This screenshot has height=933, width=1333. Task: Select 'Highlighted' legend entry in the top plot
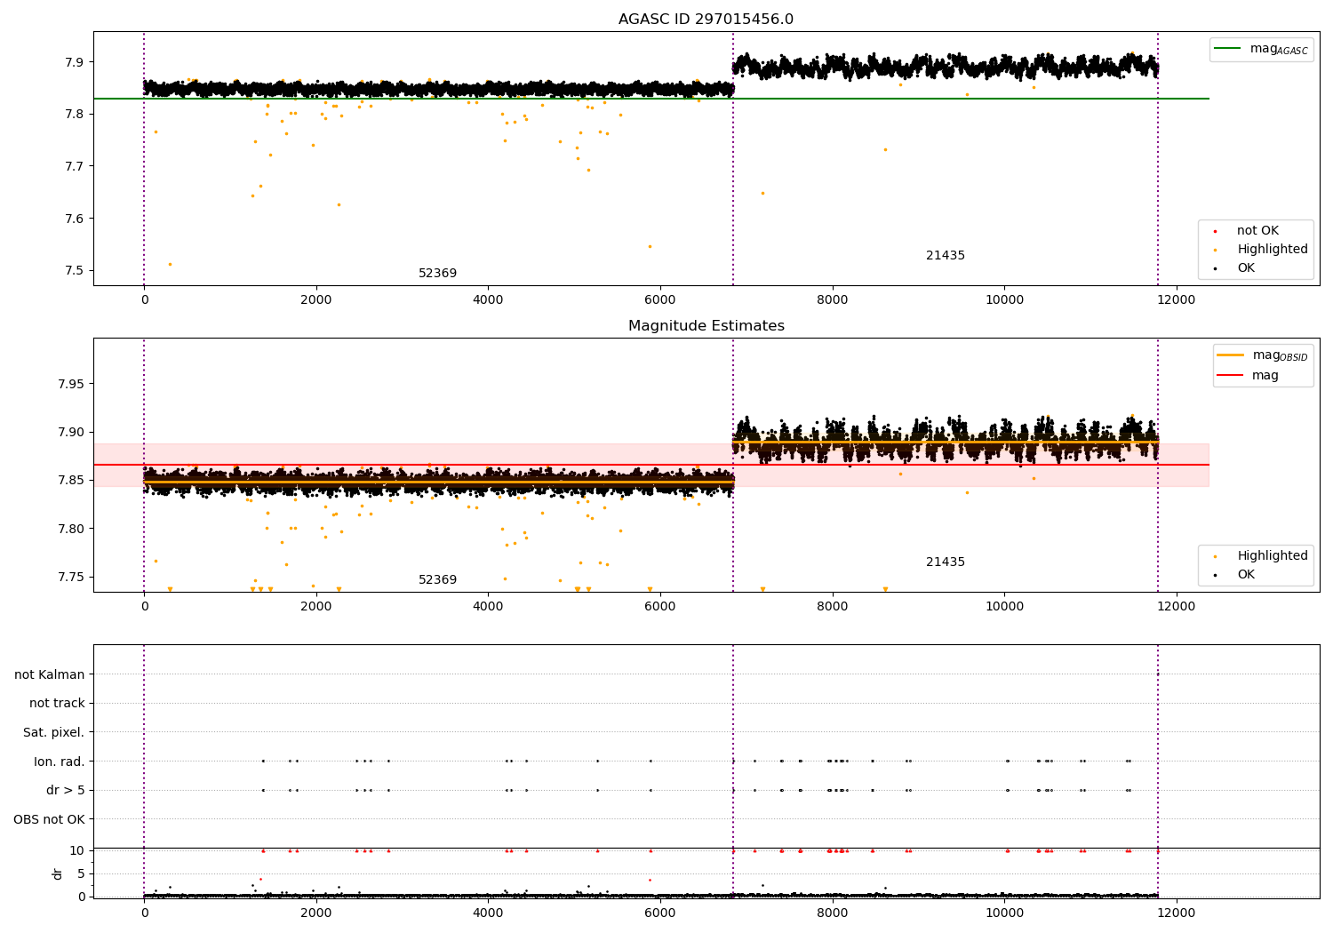(x=1273, y=250)
